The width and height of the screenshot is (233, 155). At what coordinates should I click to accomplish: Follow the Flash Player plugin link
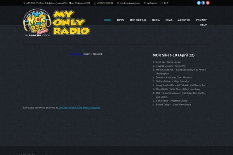[x=76, y=54]
